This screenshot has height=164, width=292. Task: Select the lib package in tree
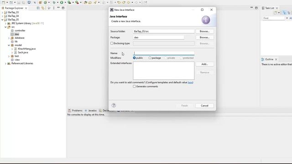click(x=16, y=41)
